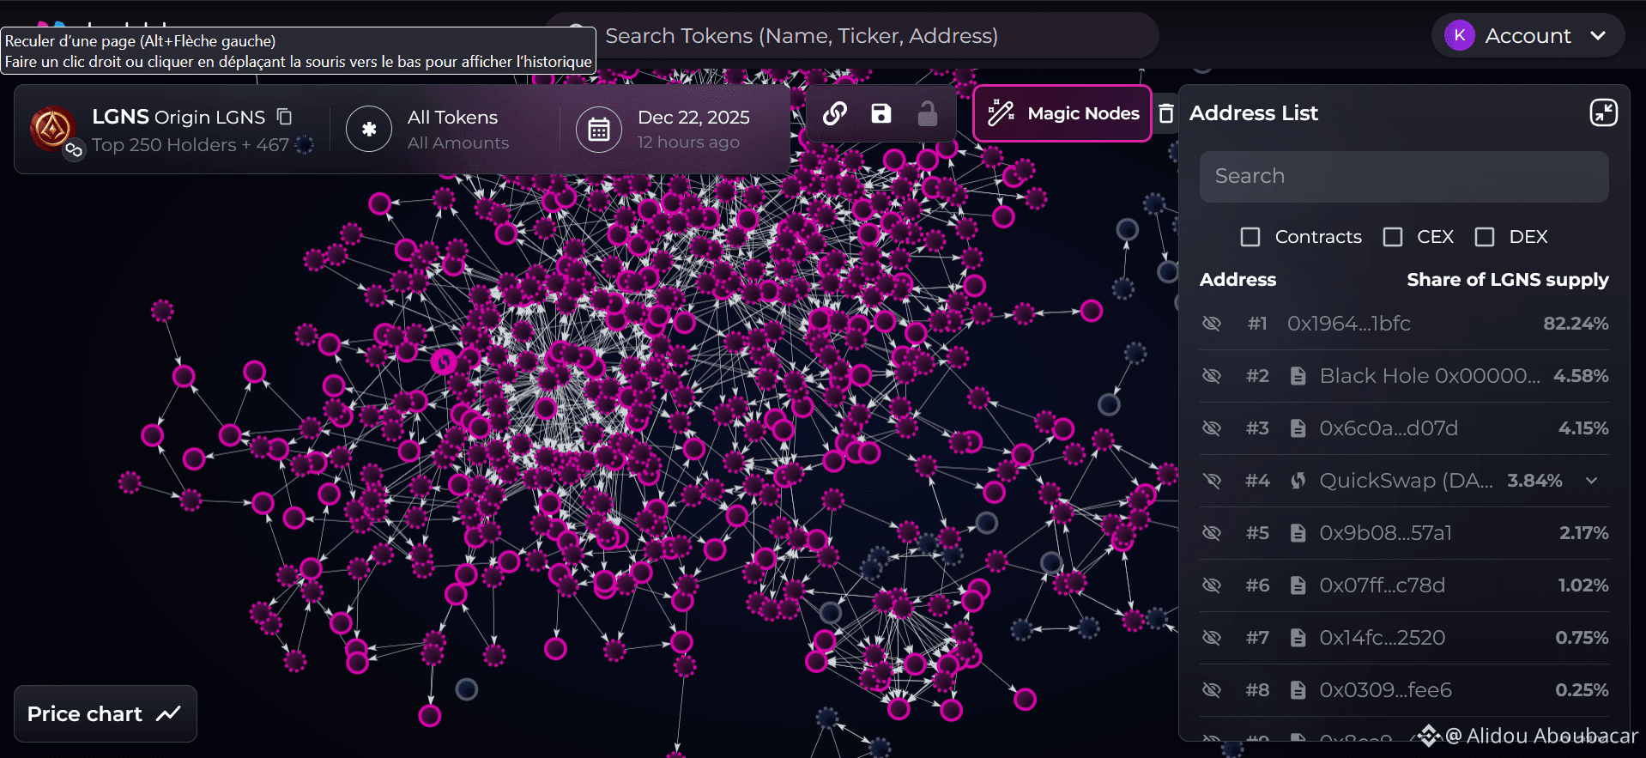Image resolution: width=1646 pixels, height=758 pixels.
Task: Expand the QuickSwap address #4 row
Action: [1592, 481]
